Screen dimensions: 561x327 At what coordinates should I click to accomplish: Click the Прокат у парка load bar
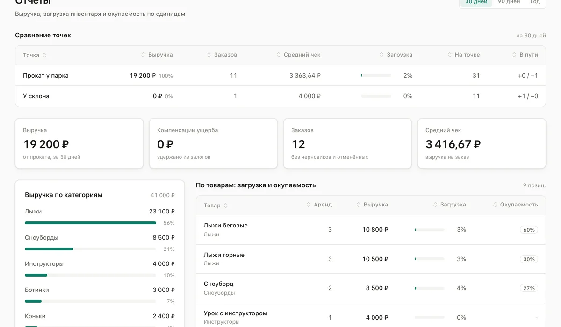[376, 75]
